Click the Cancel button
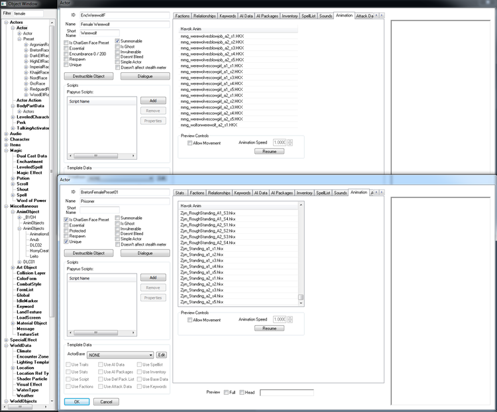The height and width of the screenshot is (412, 497). 106,402
